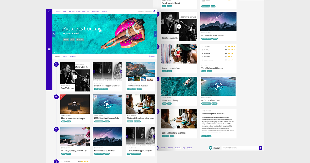
Task: Click the VS badge on the right page Modern Pop Culture card
Action: [x=179, y=26]
